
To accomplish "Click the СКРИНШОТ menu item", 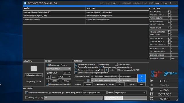I will click(126, 3).
